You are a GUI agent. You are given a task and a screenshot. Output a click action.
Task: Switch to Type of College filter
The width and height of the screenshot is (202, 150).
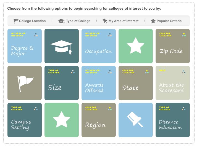[78, 21]
